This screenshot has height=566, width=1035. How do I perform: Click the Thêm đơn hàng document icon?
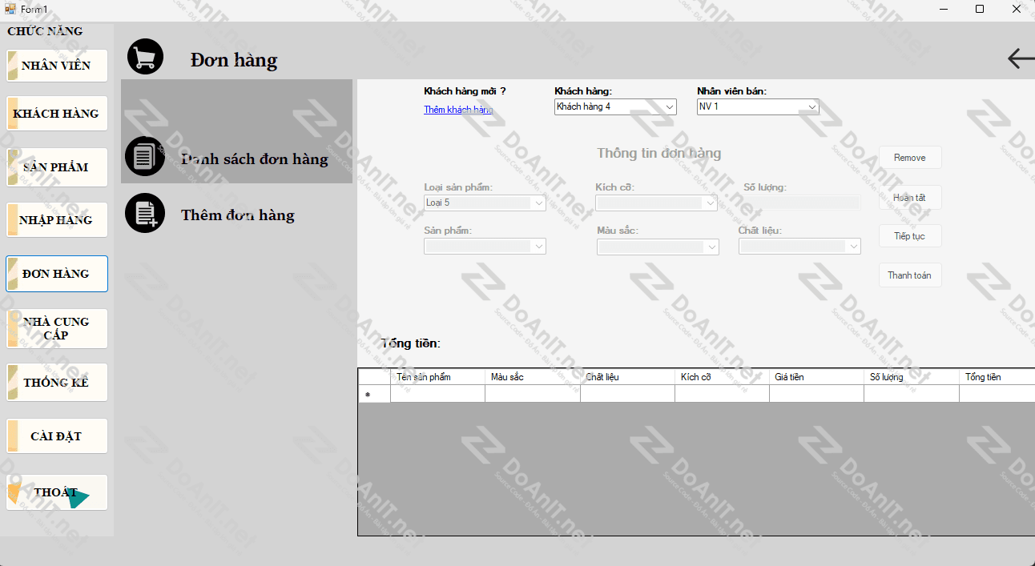[x=145, y=214]
